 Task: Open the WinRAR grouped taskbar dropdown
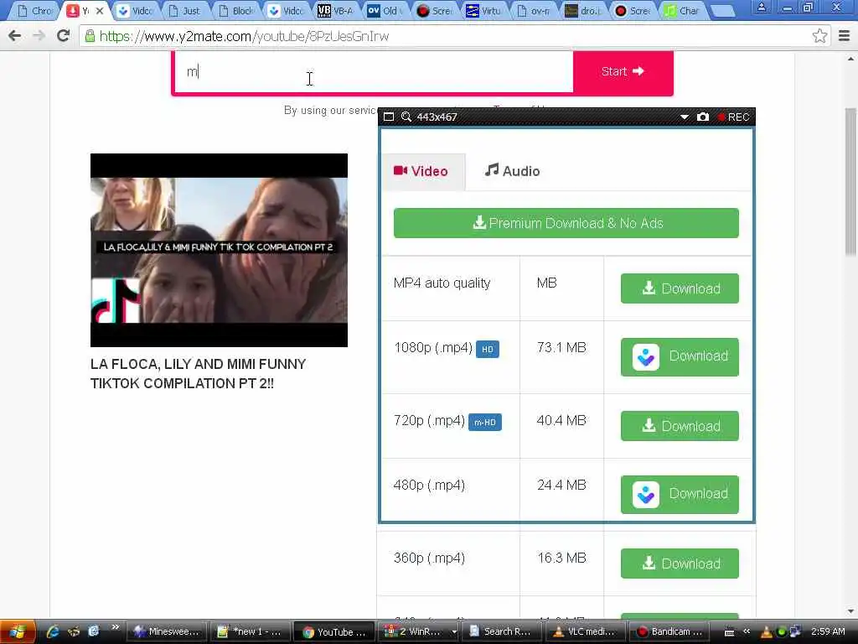(x=454, y=631)
